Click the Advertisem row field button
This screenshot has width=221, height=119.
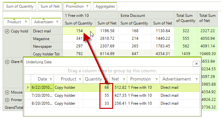click(46, 22)
